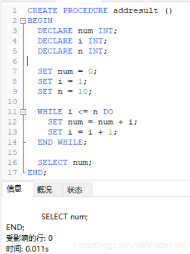Click 'SET num = 0;' line

pos(67,71)
